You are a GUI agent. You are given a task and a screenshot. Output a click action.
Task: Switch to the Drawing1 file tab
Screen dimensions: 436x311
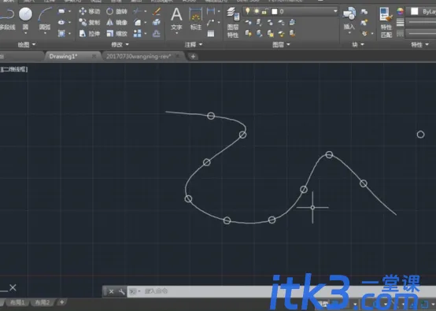tap(63, 57)
